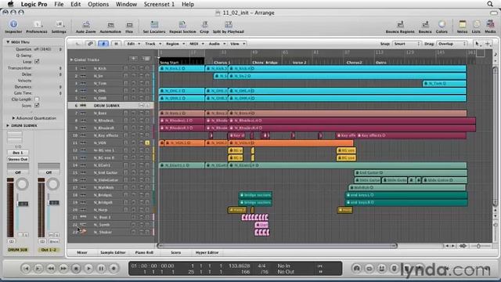
Task: Click the Fast Forward transport button
Action: coord(63,268)
